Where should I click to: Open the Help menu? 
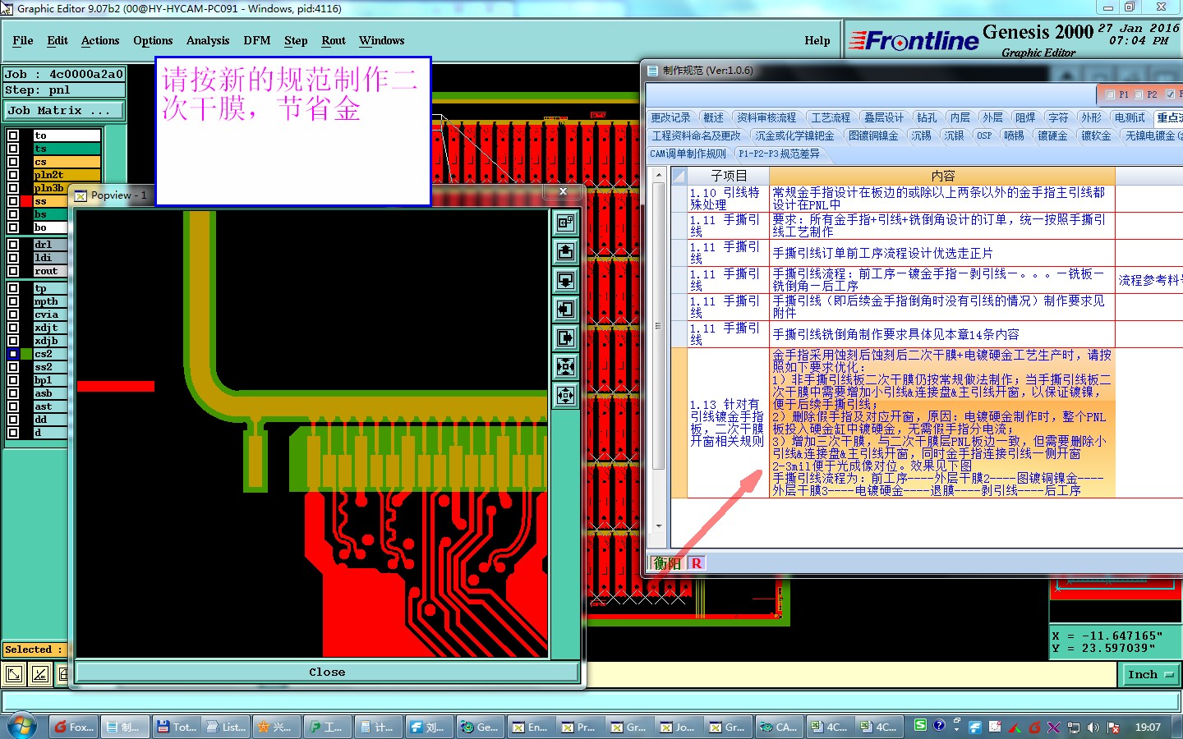coord(817,40)
